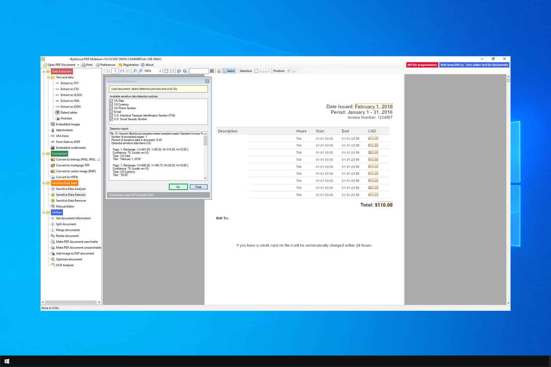
Task: Open the Open PDF Document dropdown arrow
Action: click(78, 65)
